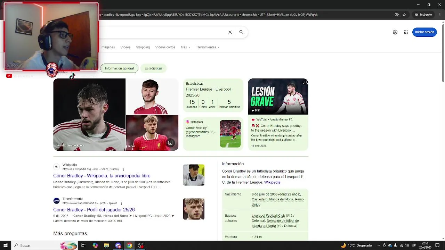Open Liverpool Football Club team link
The height and width of the screenshot is (250, 445).
[268, 216]
